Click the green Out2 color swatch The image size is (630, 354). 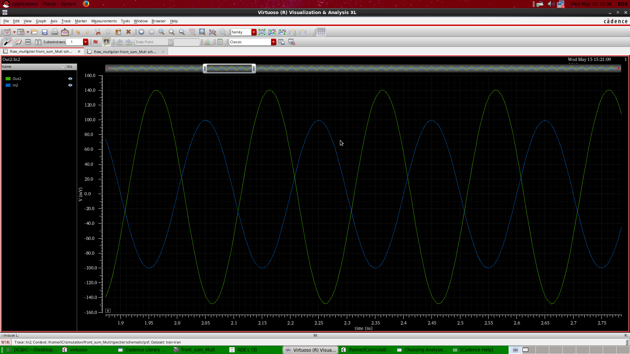point(8,79)
